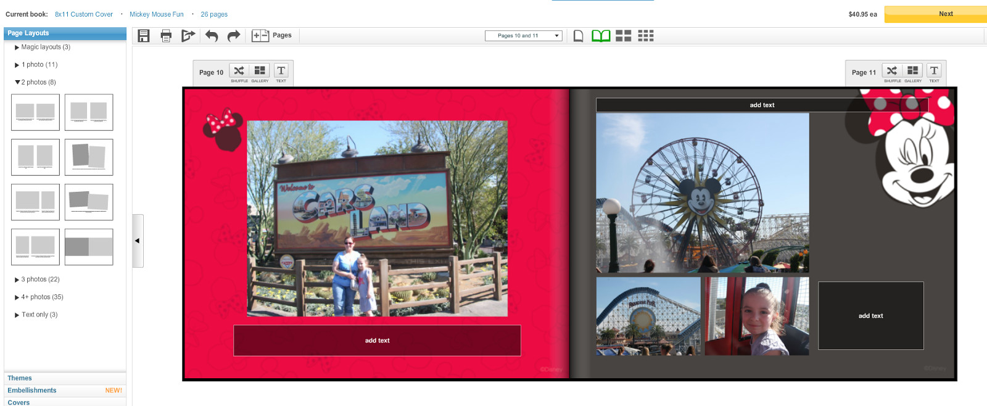Select the Mickey Ferris wheel photo
Image resolution: width=987 pixels, height=406 pixels.
[x=703, y=193]
